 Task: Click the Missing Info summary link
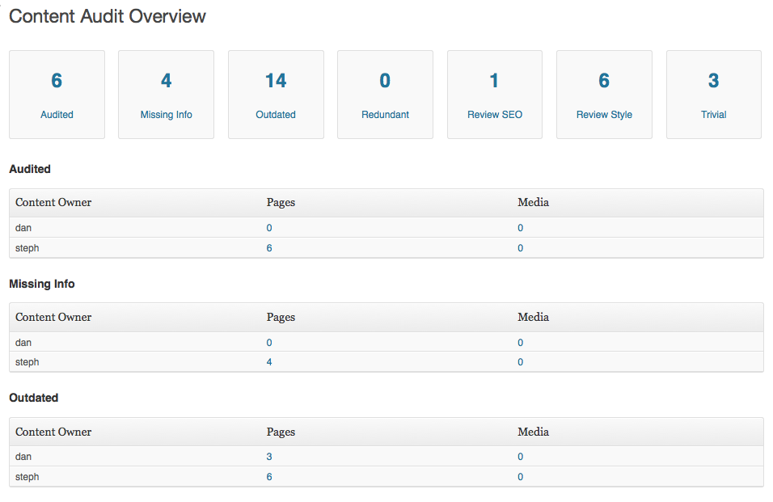point(166,115)
